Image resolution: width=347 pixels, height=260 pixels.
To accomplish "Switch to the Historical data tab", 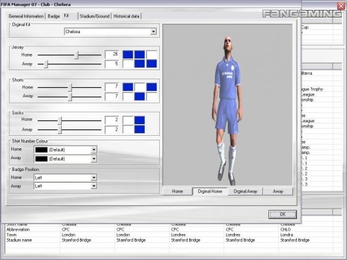I will coord(126,16).
